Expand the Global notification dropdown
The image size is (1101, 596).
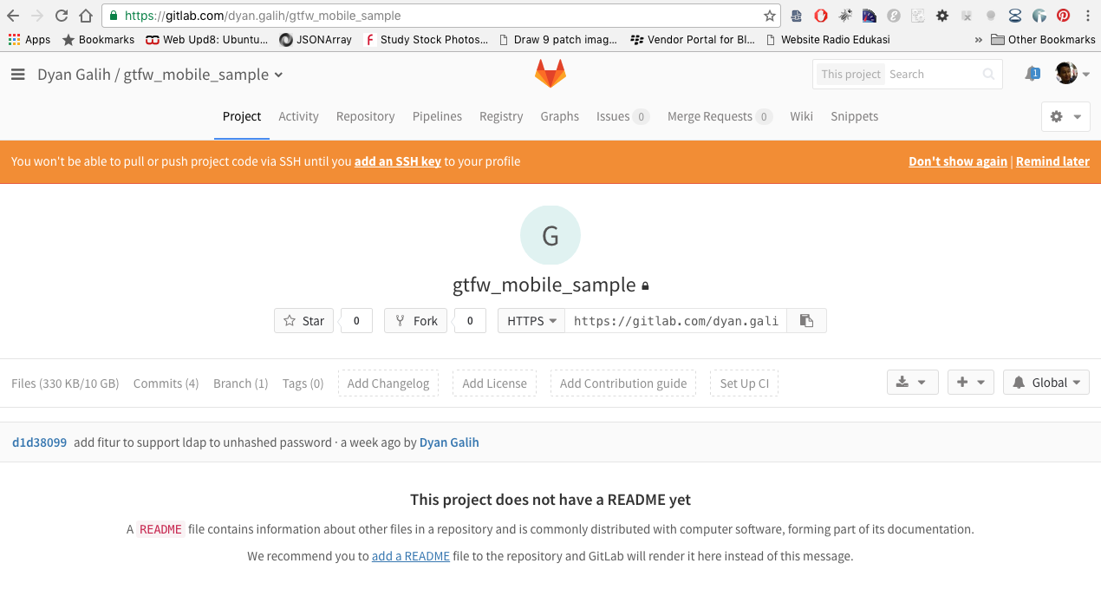click(1046, 383)
